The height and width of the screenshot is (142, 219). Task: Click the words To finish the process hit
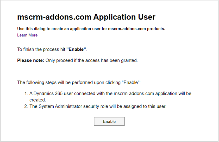41,49
